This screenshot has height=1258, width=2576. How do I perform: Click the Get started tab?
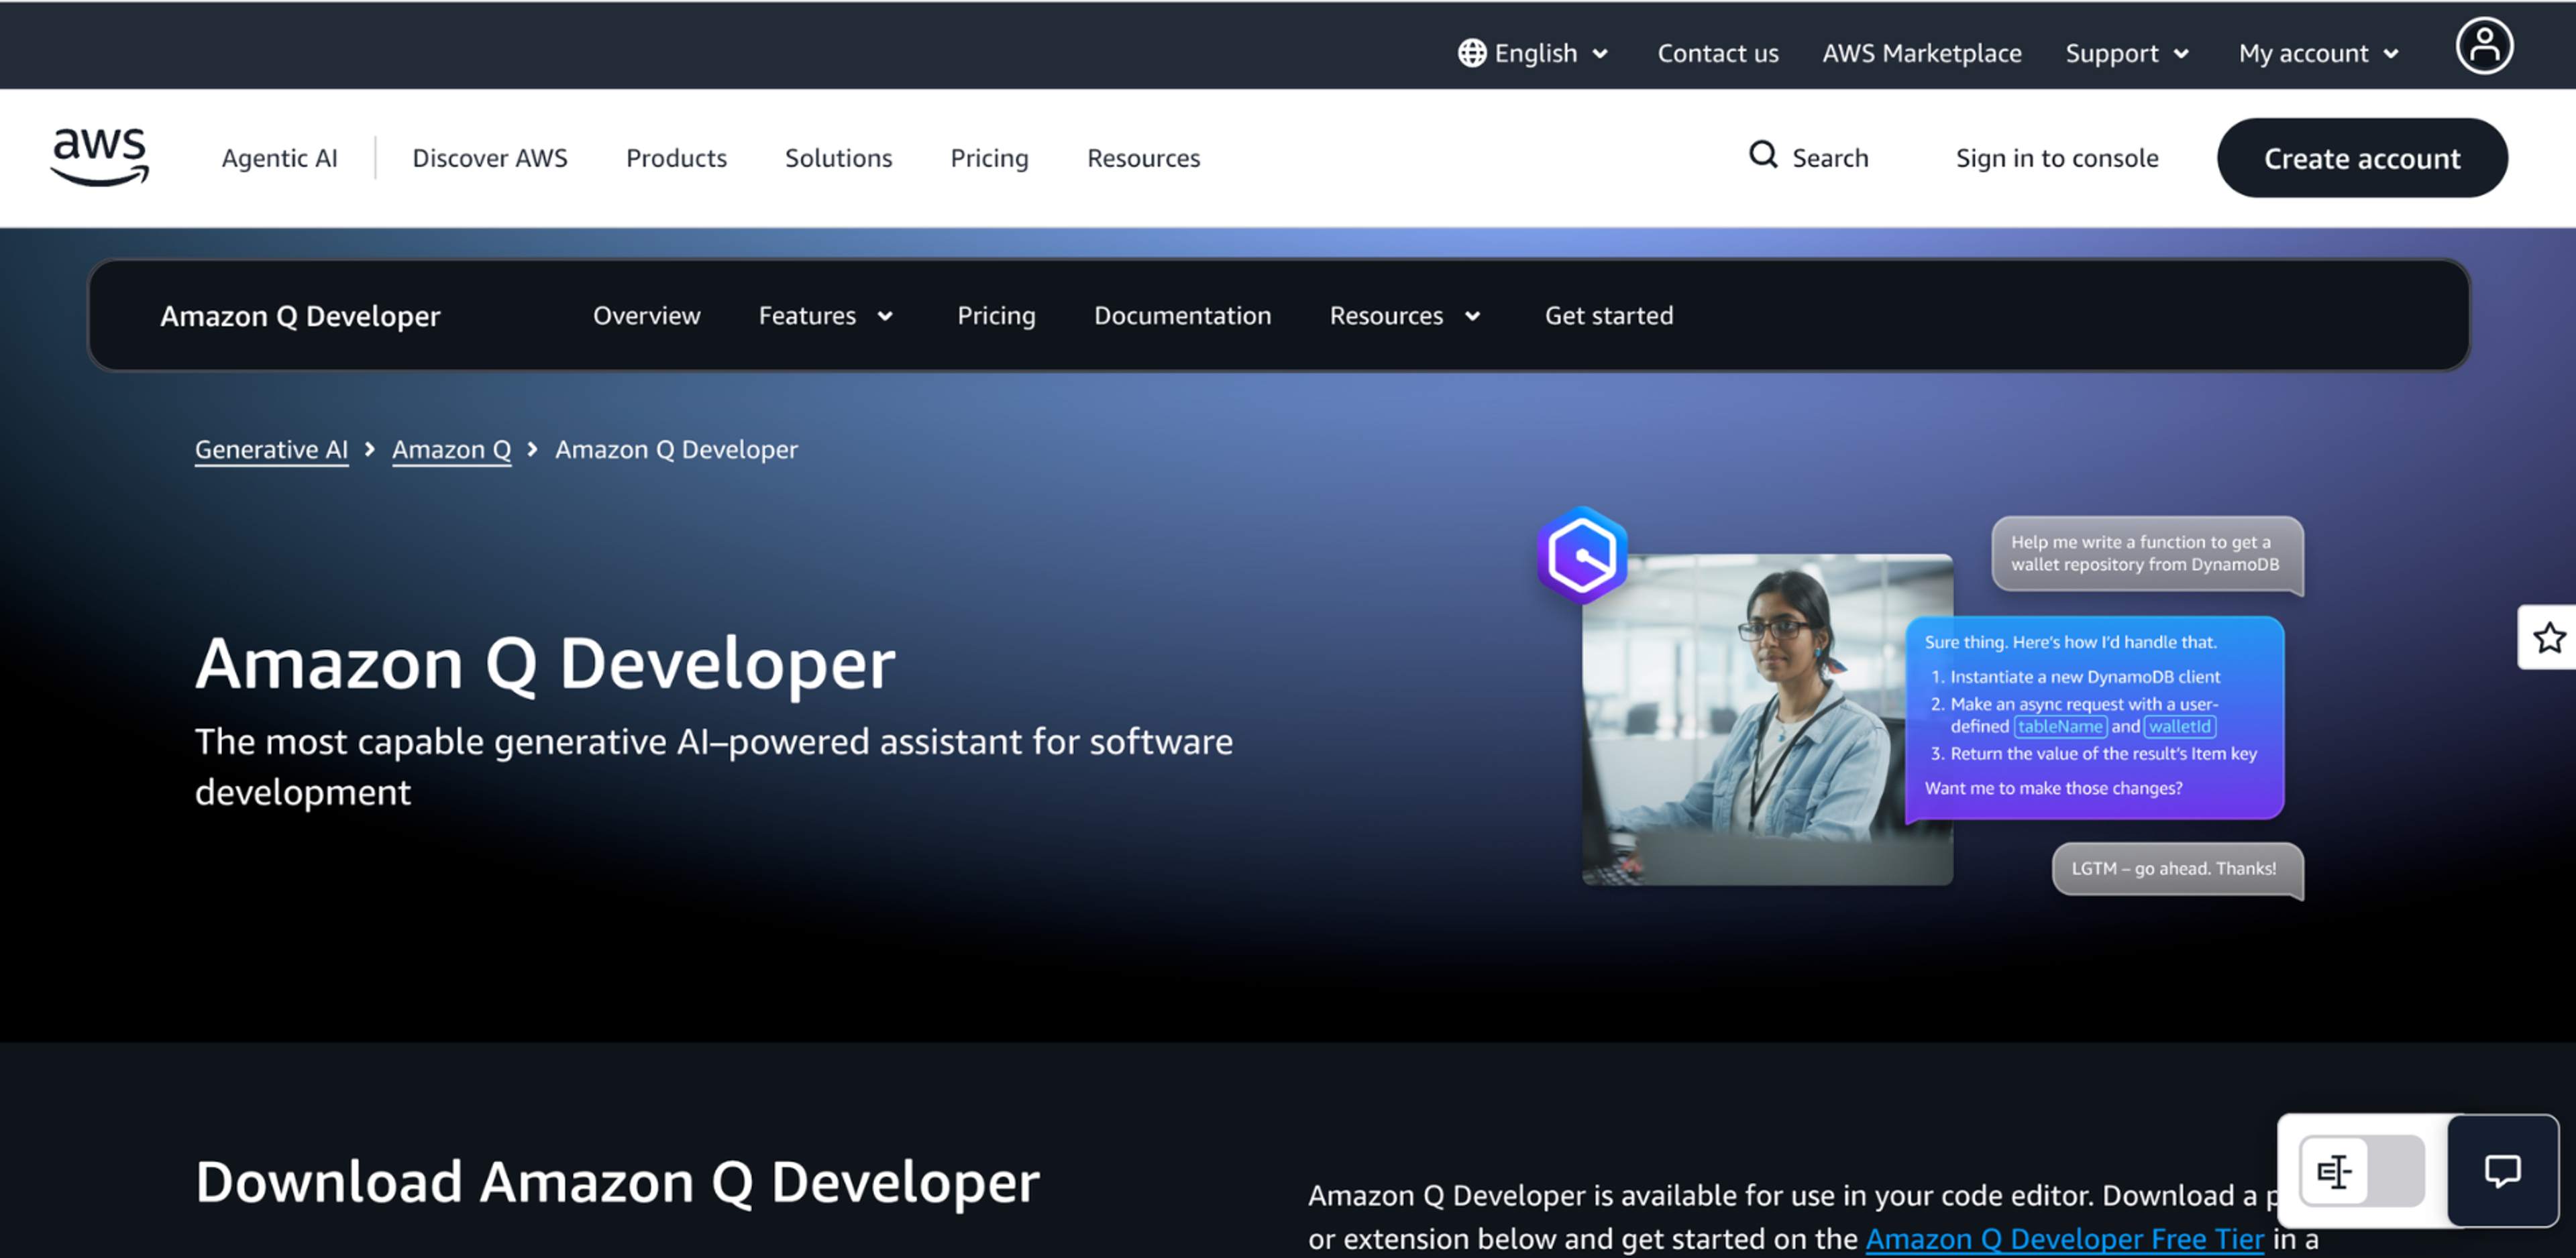1608,316
